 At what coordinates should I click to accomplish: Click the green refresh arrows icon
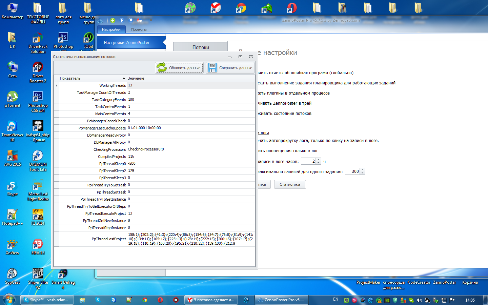162,68
